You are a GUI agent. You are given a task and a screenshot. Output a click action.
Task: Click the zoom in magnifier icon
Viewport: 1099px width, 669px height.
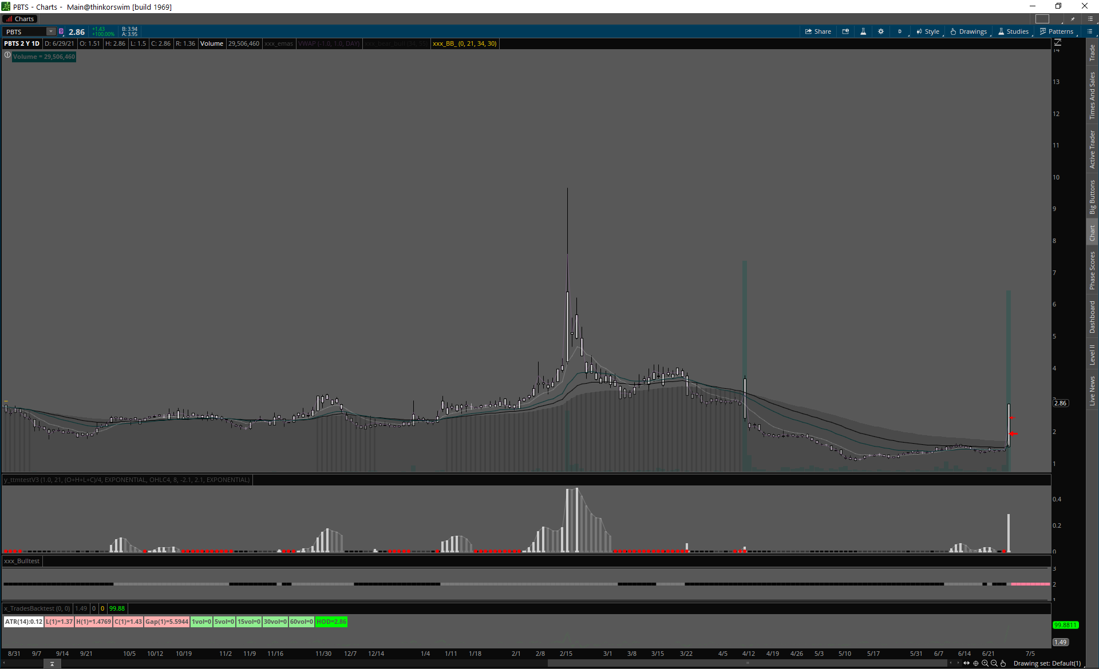click(985, 663)
